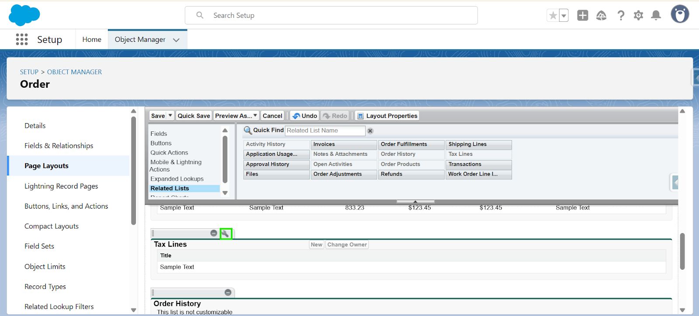The image size is (699, 316).
Task: Open the user profile avatar
Action: (x=680, y=14)
